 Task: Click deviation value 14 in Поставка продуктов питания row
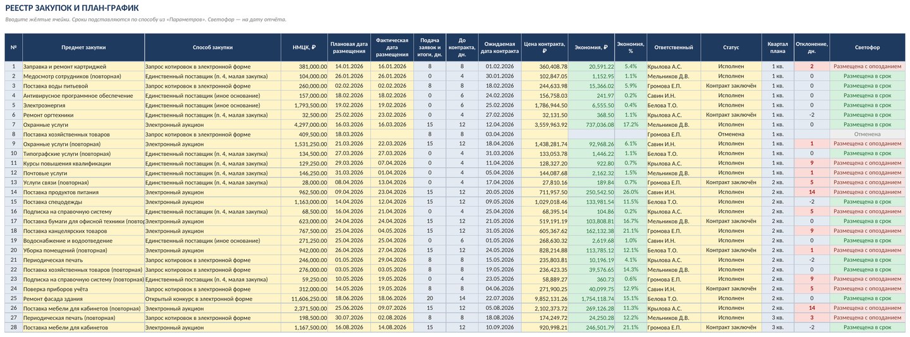coord(812,192)
